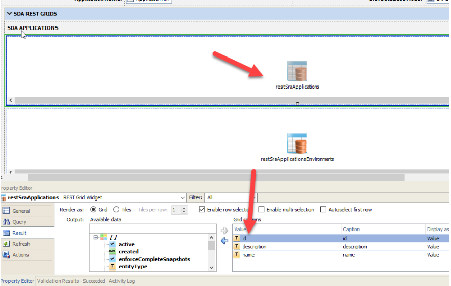
Task: Click the Query binoculars icon
Action: pos(6,221)
